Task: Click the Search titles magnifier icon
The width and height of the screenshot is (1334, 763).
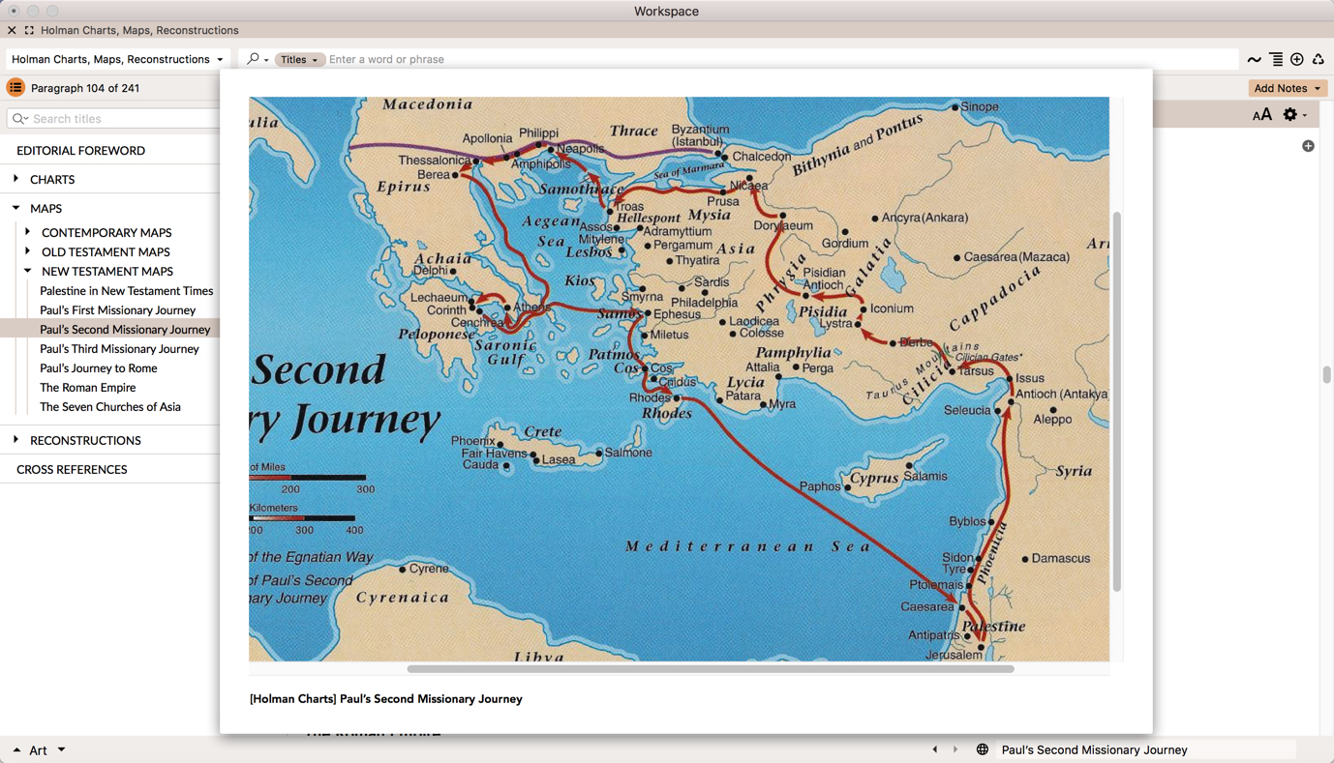Action: pos(19,119)
